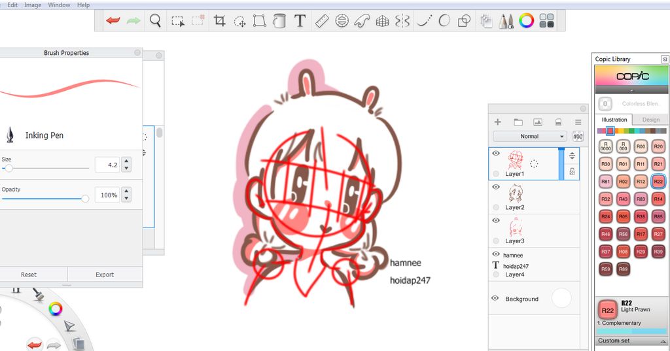Toggle the Layer1 radio circle
The height and width of the screenshot is (351, 670).
click(496, 173)
